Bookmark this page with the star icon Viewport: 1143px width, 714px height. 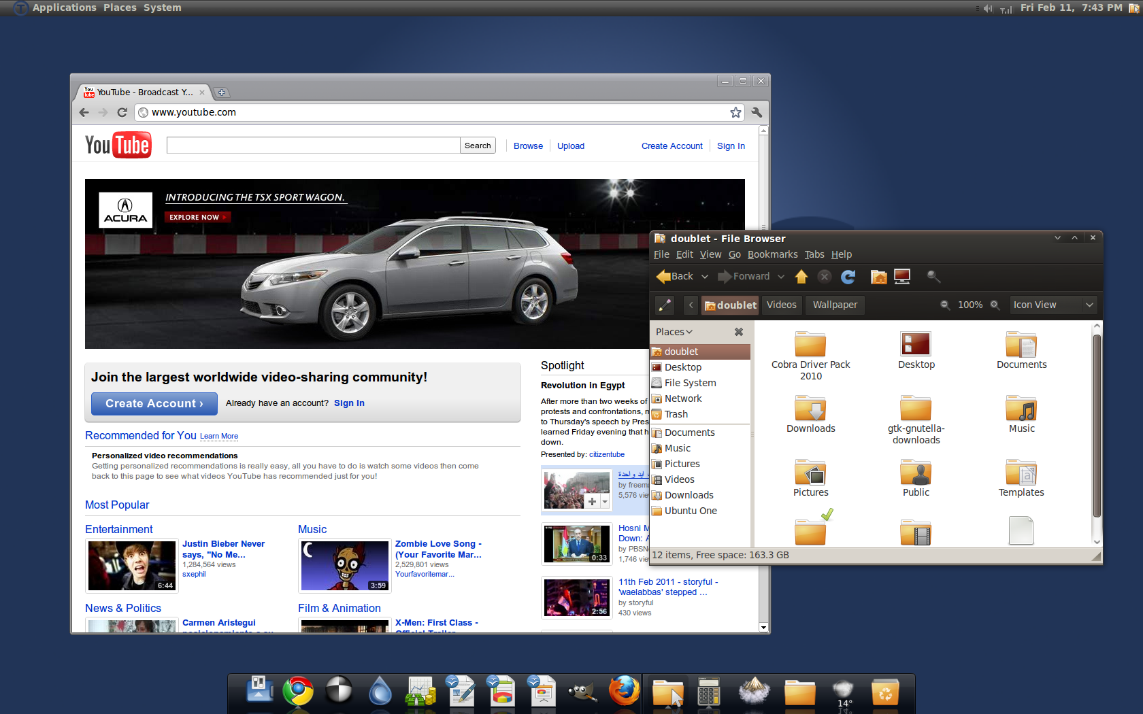click(735, 112)
